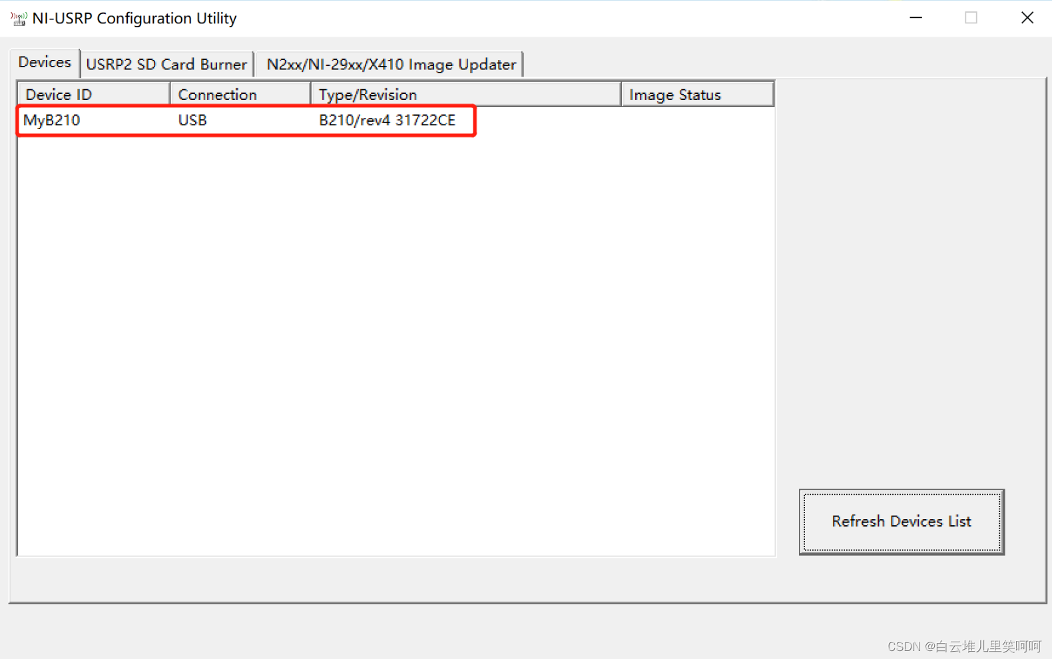Sort by the Device ID column header
The width and height of the screenshot is (1052, 659).
tap(94, 95)
